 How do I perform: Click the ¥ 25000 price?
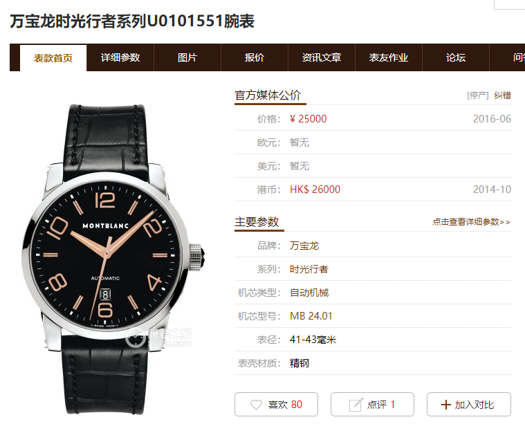click(308, 119)
